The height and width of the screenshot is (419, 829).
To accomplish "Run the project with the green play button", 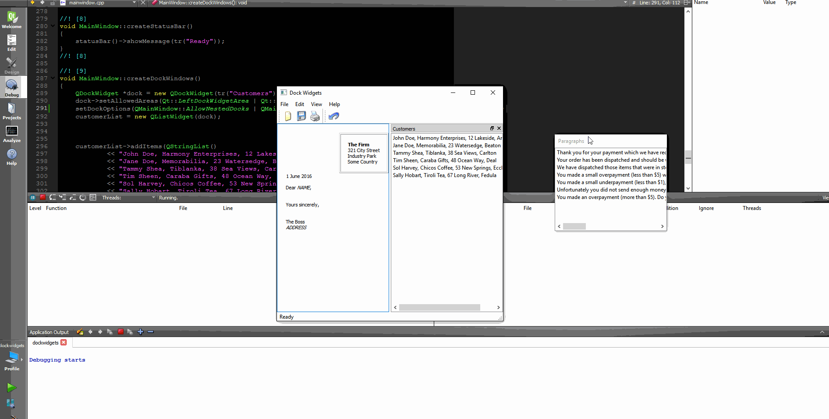I will click(x=11, y=387).
